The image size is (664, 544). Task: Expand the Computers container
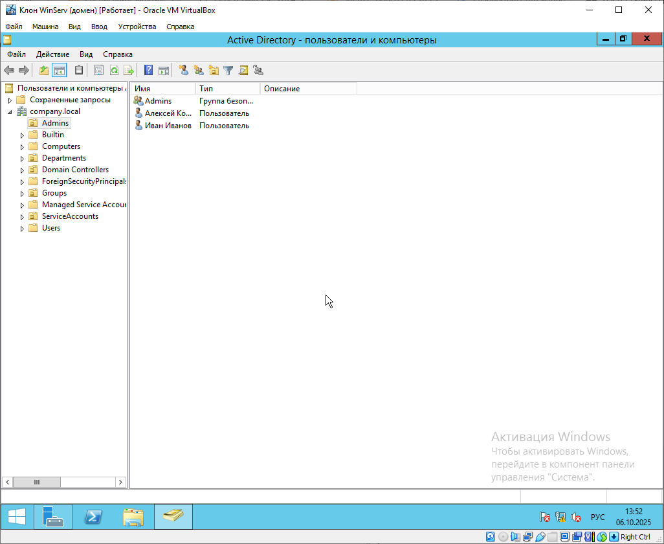coord(23,147)
